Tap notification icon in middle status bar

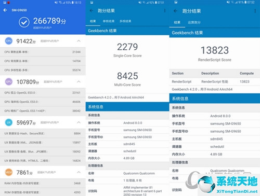92,3
